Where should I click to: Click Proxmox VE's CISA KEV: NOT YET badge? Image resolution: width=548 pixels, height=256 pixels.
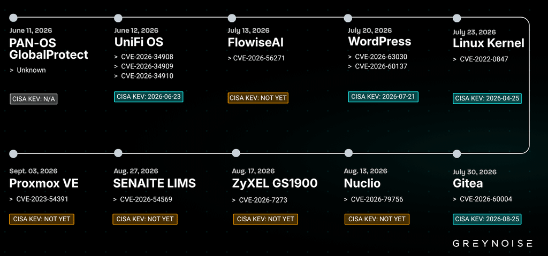click(42, 219)
